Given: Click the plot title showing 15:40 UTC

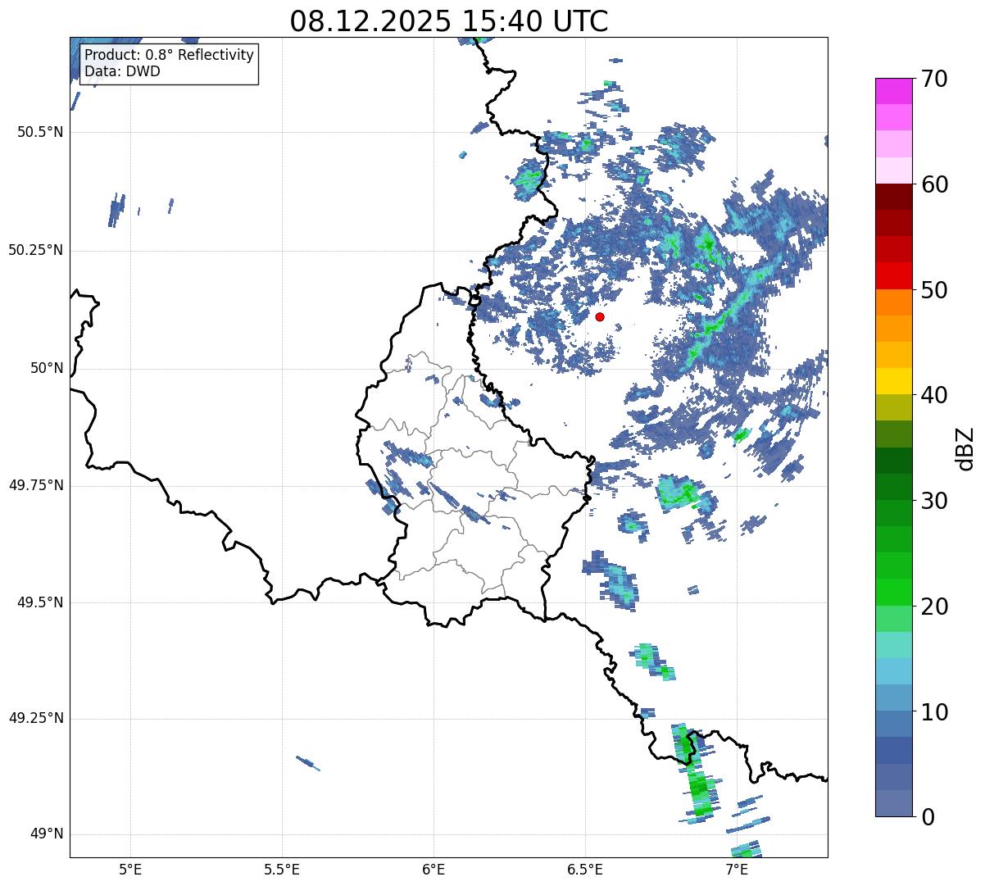Looking at the screenshot, I should pyautogui.click(x=448, y=21).
